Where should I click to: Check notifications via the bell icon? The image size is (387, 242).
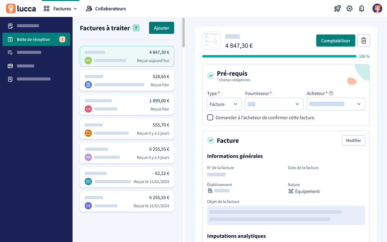click(x=362, y=8)
